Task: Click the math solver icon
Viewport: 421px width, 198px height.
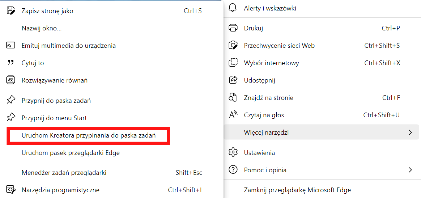Action: 10,80
